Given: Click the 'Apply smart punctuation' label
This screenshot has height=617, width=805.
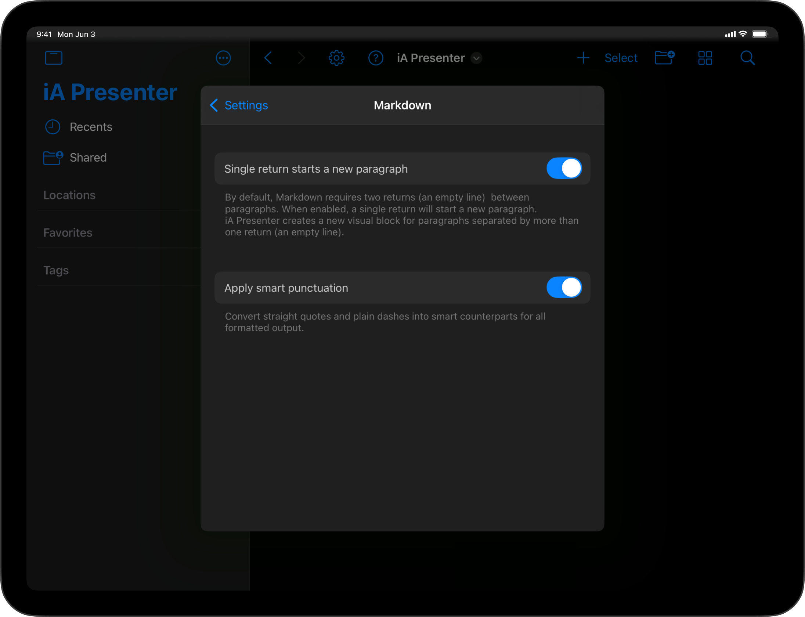Looking at the screenshot, I should click(286, 288).
